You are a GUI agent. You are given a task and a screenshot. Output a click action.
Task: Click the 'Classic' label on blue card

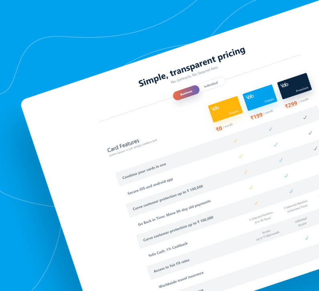pos(269,100)
